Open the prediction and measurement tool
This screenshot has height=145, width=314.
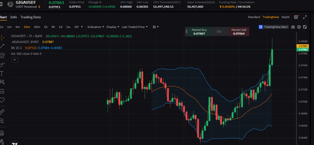pyautogui.click(x=2, y=91)
